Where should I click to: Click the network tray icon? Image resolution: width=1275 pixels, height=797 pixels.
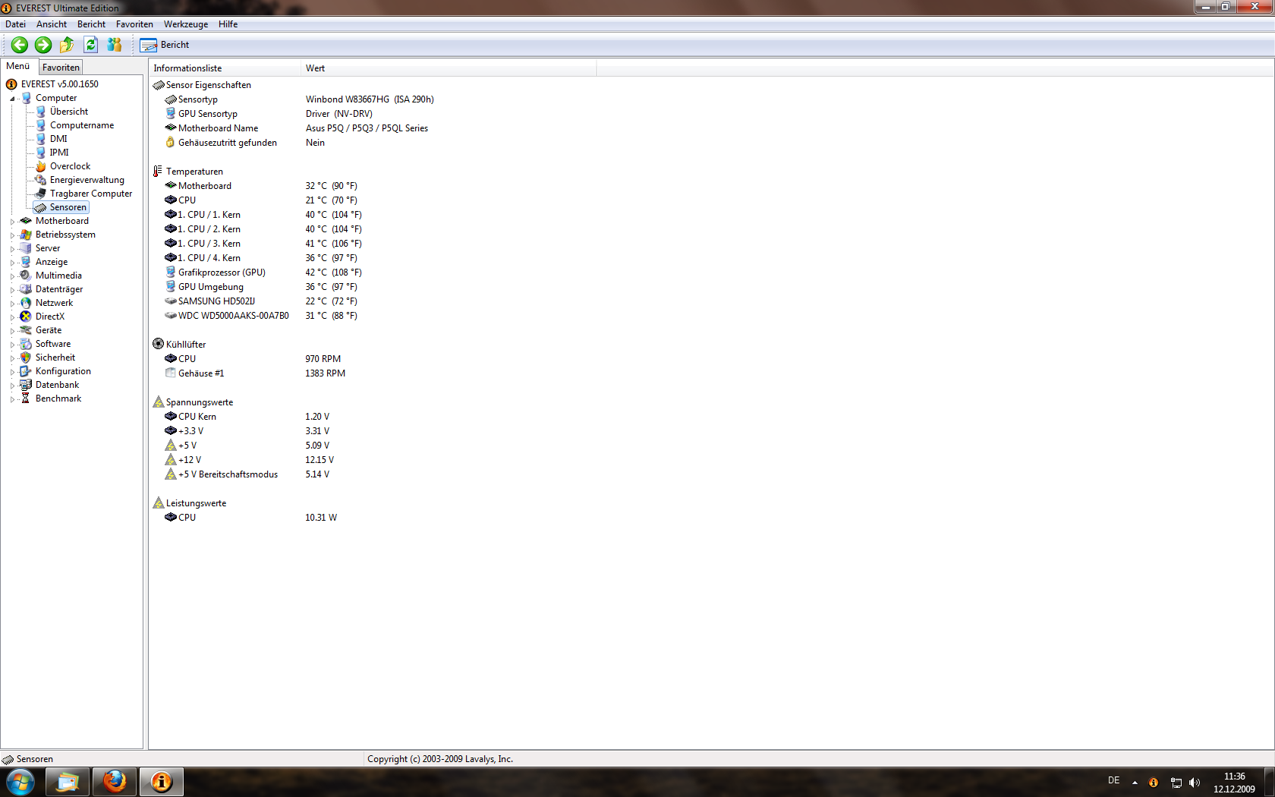pos(1176,783)
